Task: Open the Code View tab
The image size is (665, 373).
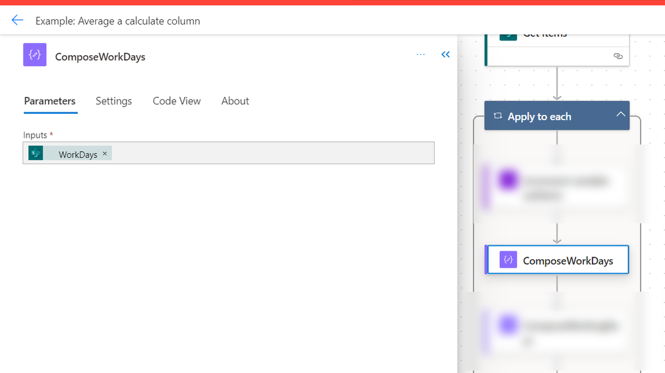Action: 176,101
